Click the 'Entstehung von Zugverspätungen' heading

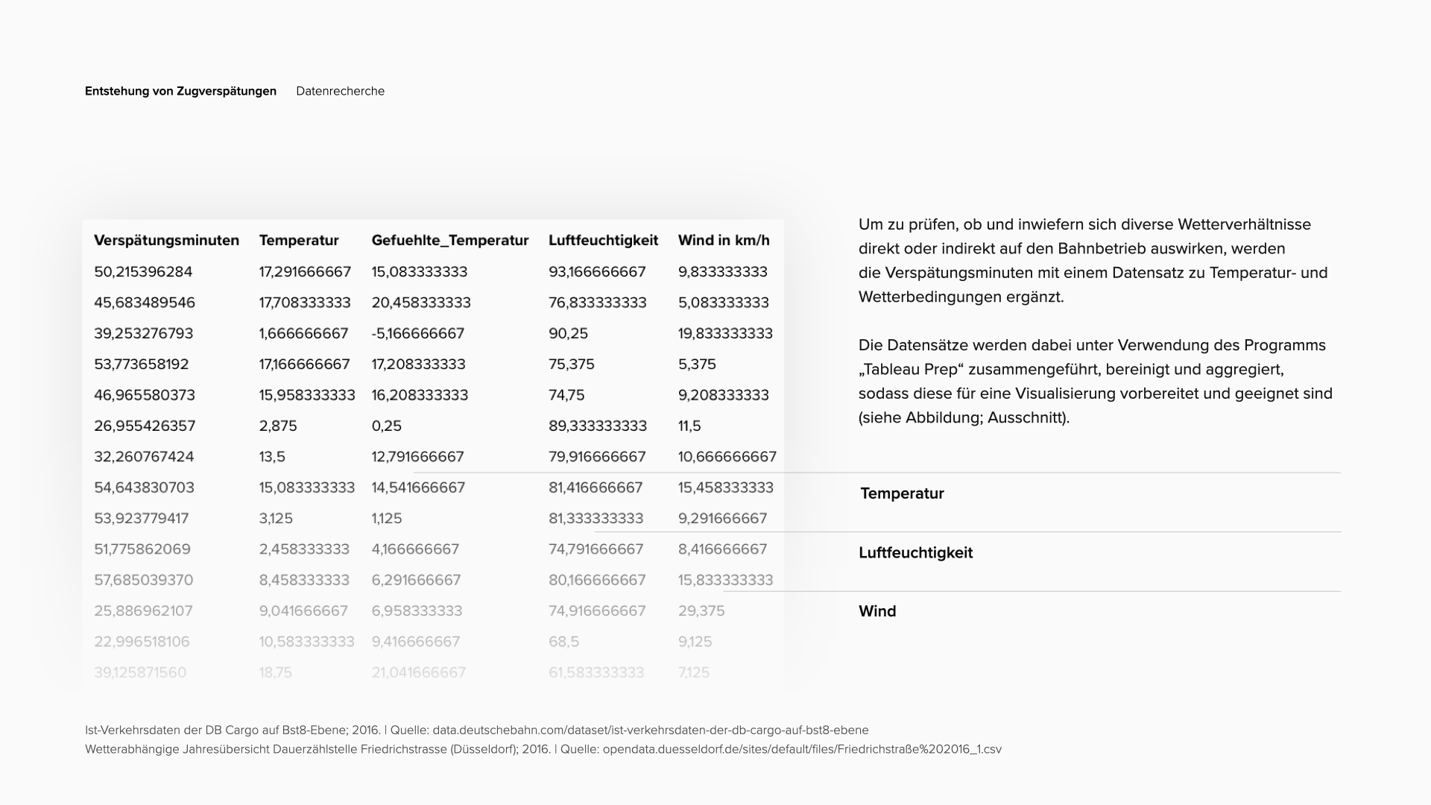180,91
